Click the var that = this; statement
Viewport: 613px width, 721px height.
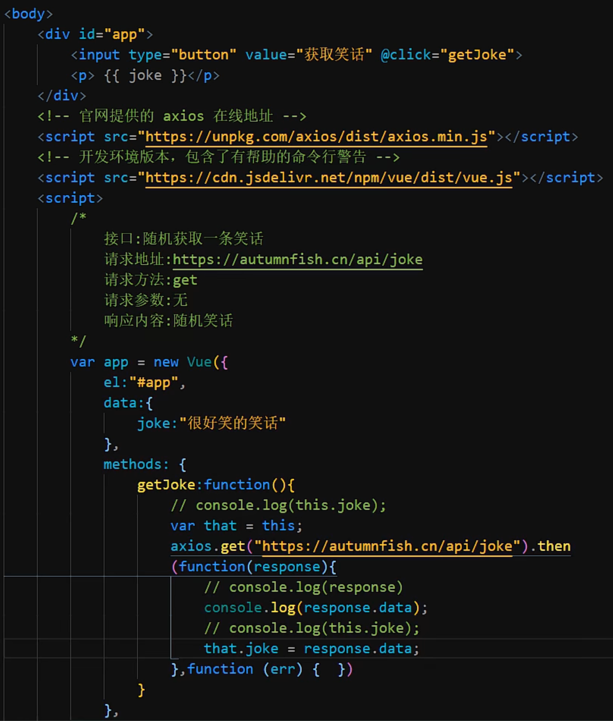click(237, 526)
